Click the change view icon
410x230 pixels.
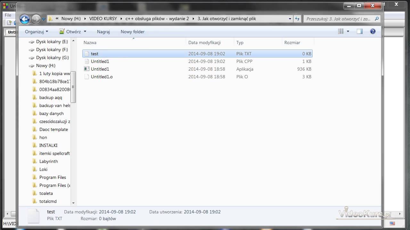(x=341, y=31)
